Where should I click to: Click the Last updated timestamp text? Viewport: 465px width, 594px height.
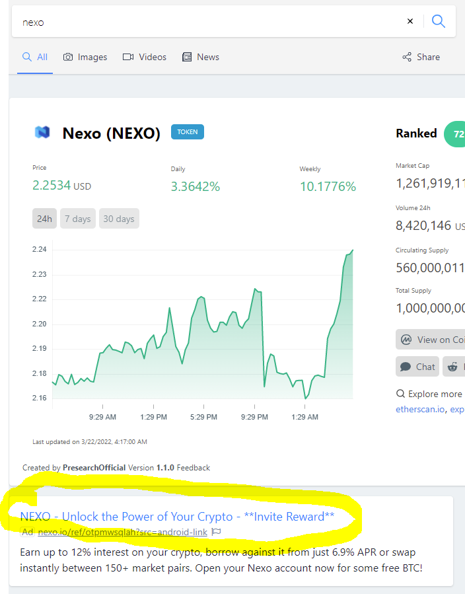[90, 442]
